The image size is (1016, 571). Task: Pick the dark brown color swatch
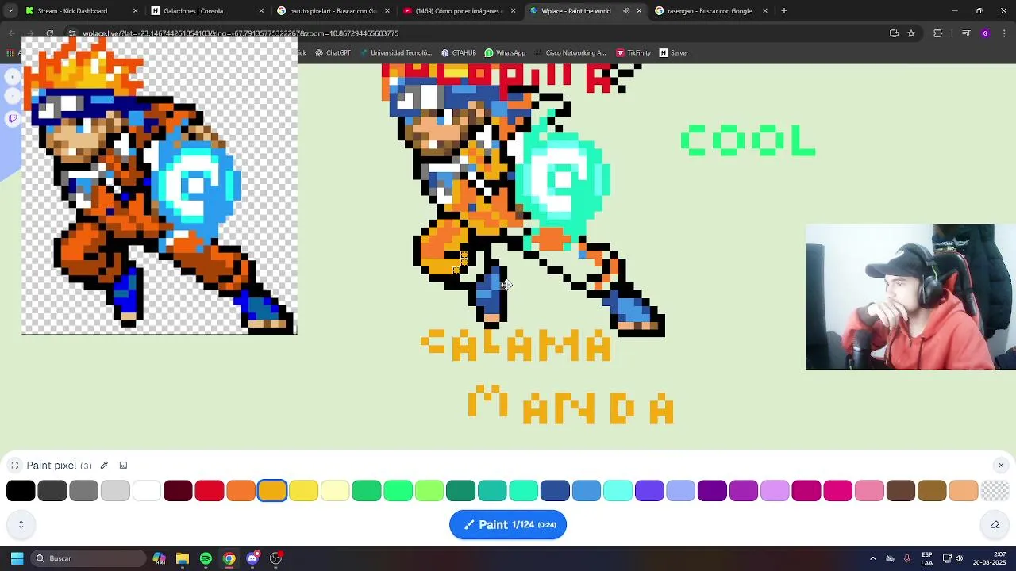[901, 491]
